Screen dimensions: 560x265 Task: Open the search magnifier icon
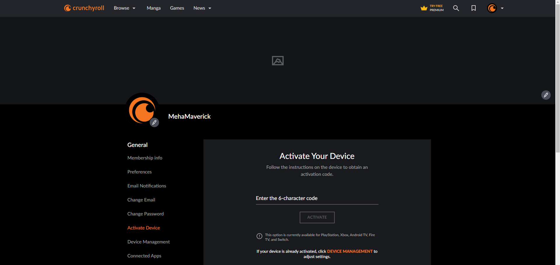pos(456,8)
